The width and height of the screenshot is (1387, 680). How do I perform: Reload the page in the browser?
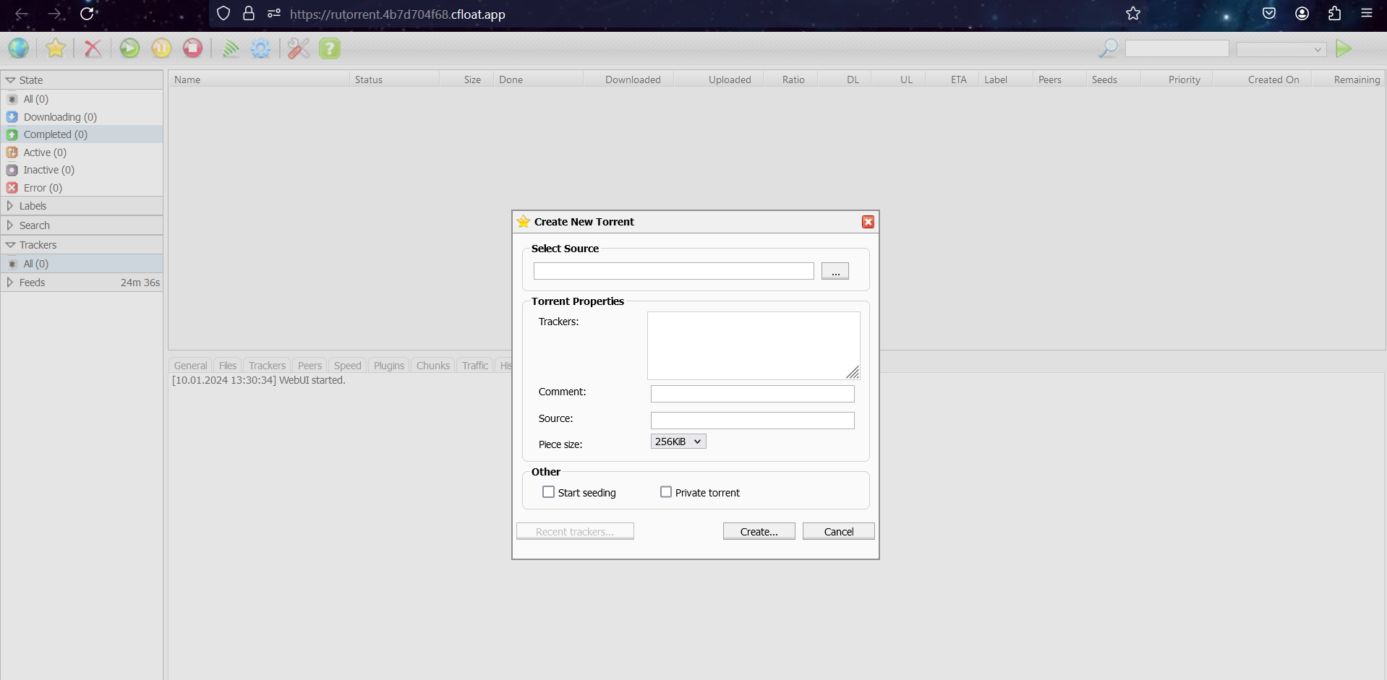(87, 14)
